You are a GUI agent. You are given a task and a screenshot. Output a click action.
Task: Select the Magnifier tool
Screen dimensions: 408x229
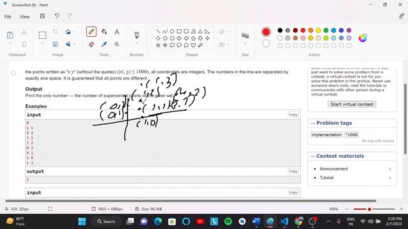[117, 45]
